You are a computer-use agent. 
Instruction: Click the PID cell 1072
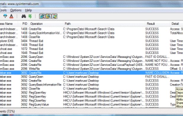24,49
